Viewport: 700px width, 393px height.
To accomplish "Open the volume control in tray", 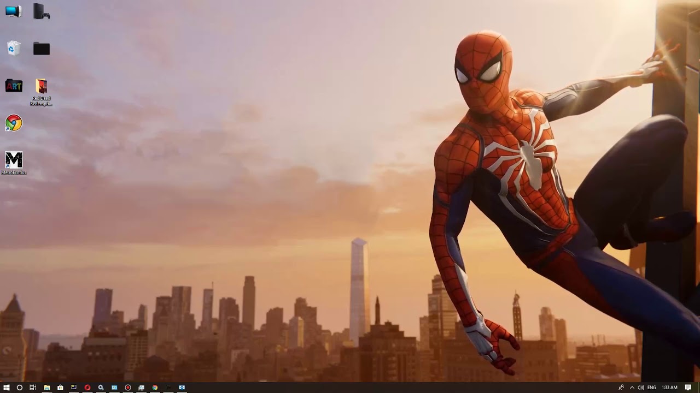I will tap(640, 388).
